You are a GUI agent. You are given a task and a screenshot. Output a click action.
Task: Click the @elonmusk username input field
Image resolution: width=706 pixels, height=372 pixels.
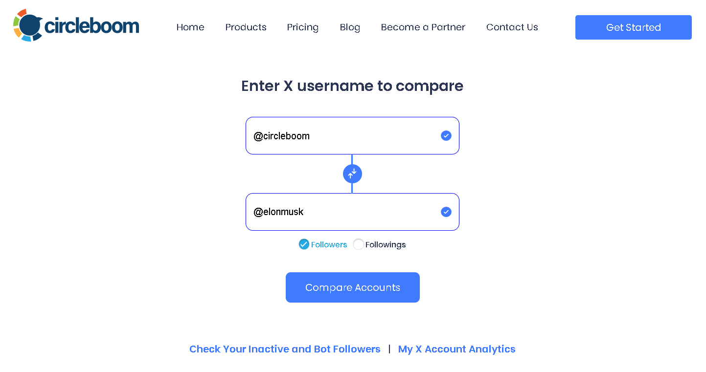tap(342, 212)
